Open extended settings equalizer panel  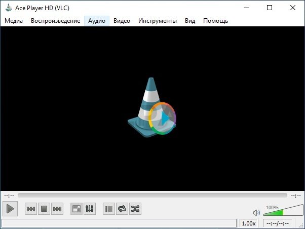90,209
